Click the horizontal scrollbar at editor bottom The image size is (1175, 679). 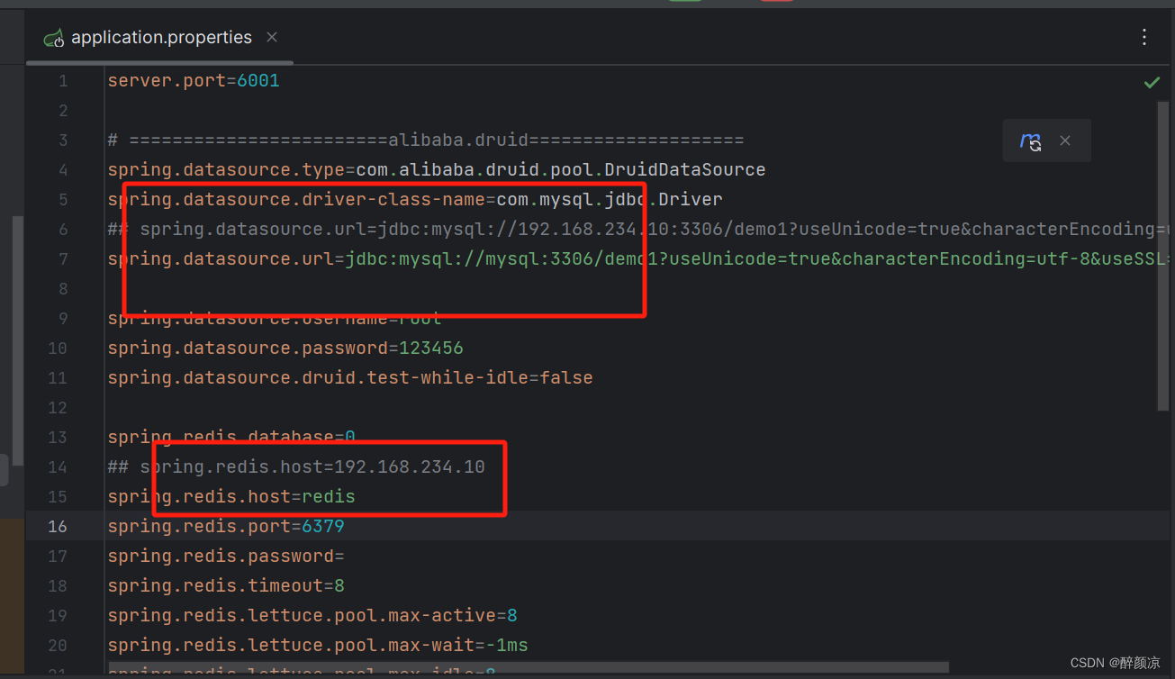(529, 668)
